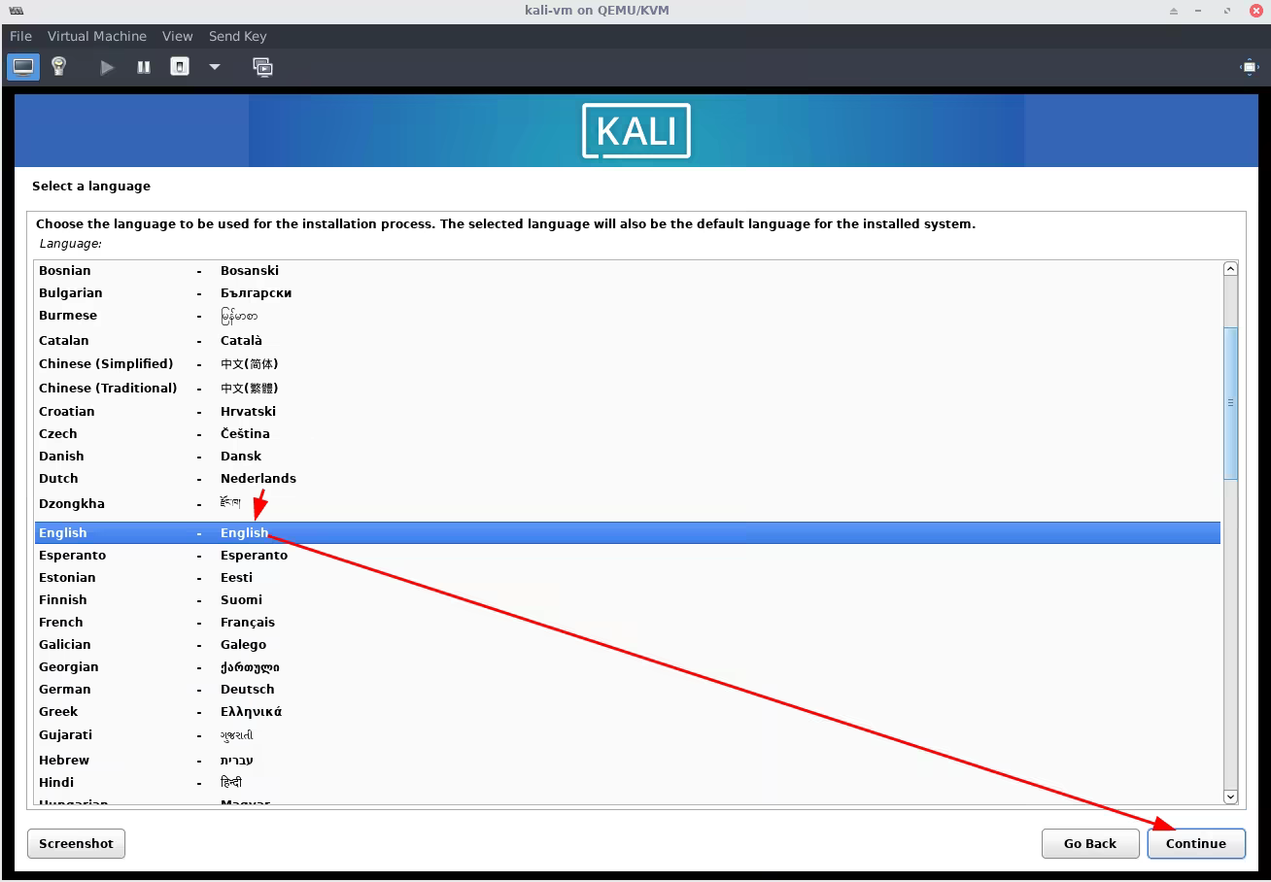Screen dimensions: 1271x882
Task: Click the Run VM play icon
Action: pos(106,66)
